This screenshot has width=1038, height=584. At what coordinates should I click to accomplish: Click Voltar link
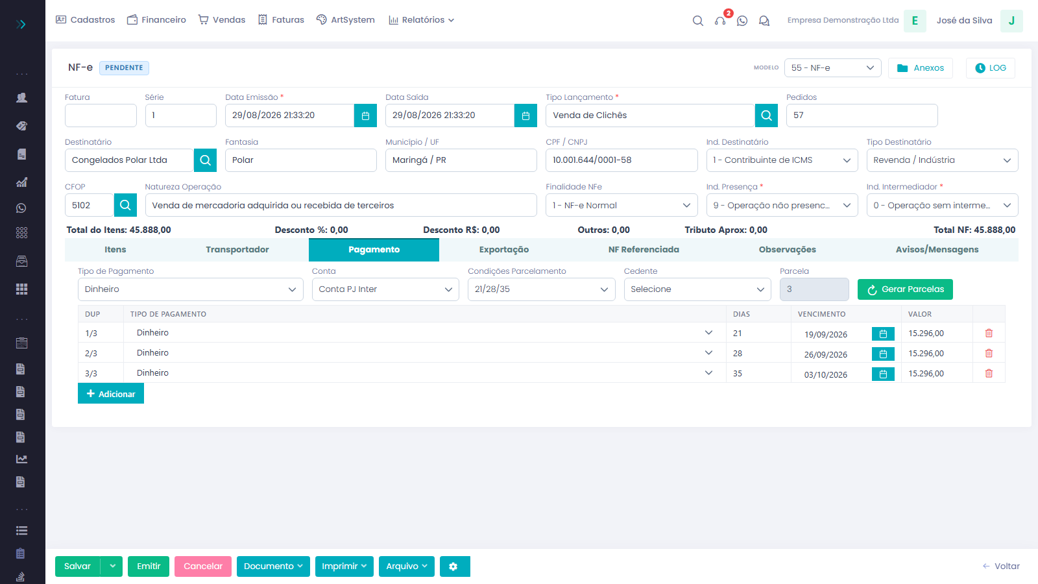[1001, 566]
